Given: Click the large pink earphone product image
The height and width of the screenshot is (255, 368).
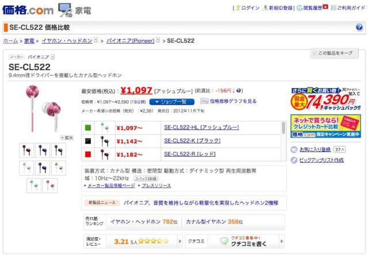Looking at the screenshot, I should click(x=43, y=108).
